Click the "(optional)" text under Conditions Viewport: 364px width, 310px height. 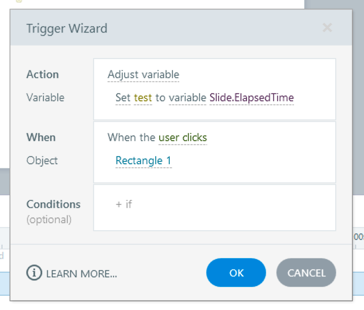(x=49, y=220)
